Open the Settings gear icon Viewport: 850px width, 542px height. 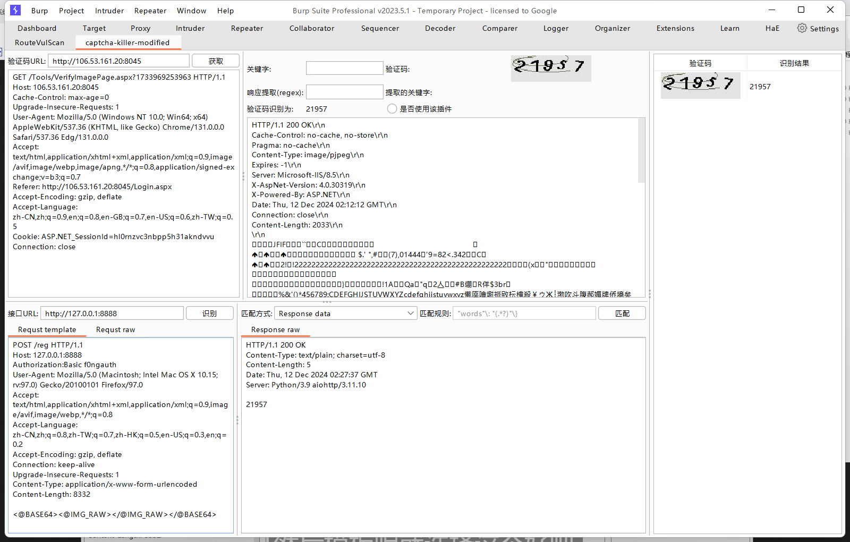tap(802, 28)
